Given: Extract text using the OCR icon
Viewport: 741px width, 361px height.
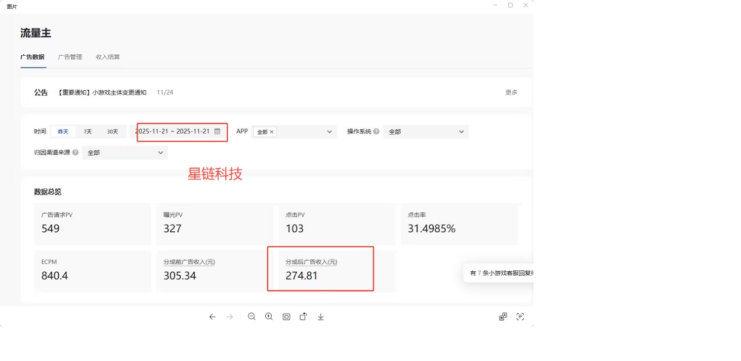Looking at the screenshot, I should tap(520, 317).
